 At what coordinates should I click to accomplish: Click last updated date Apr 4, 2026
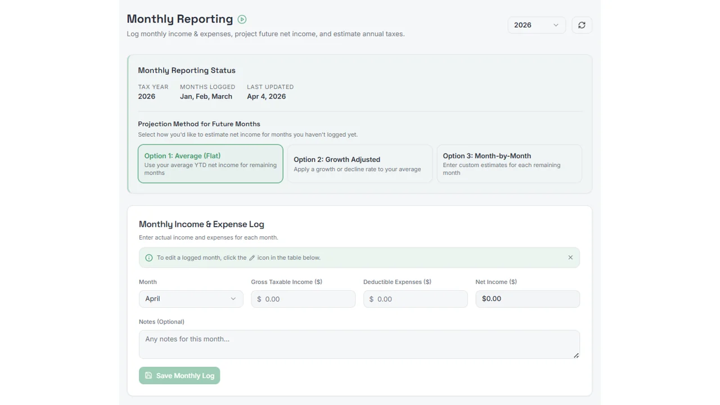(266, 96)
